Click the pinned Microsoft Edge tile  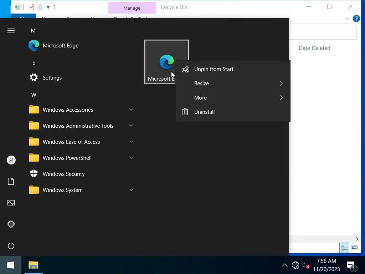(x=166, y=62)
